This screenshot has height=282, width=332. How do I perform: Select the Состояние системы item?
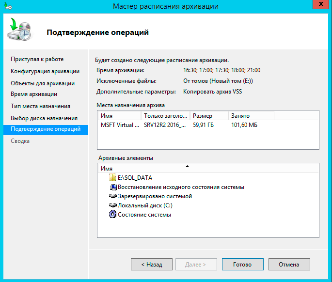point(144,215)
